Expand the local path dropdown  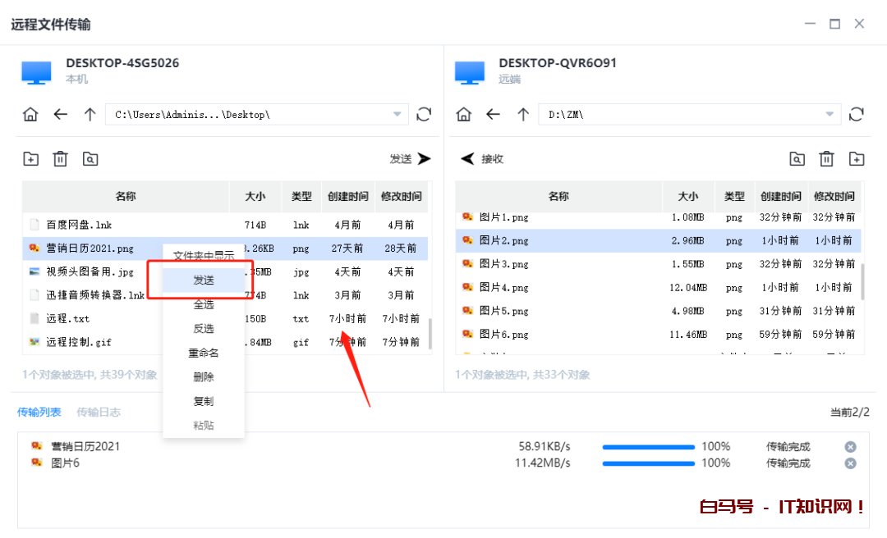click(x=398, y=115)
